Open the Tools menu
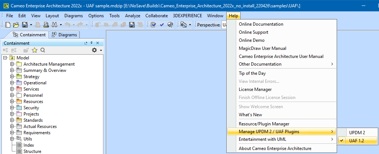 point(114,16)
